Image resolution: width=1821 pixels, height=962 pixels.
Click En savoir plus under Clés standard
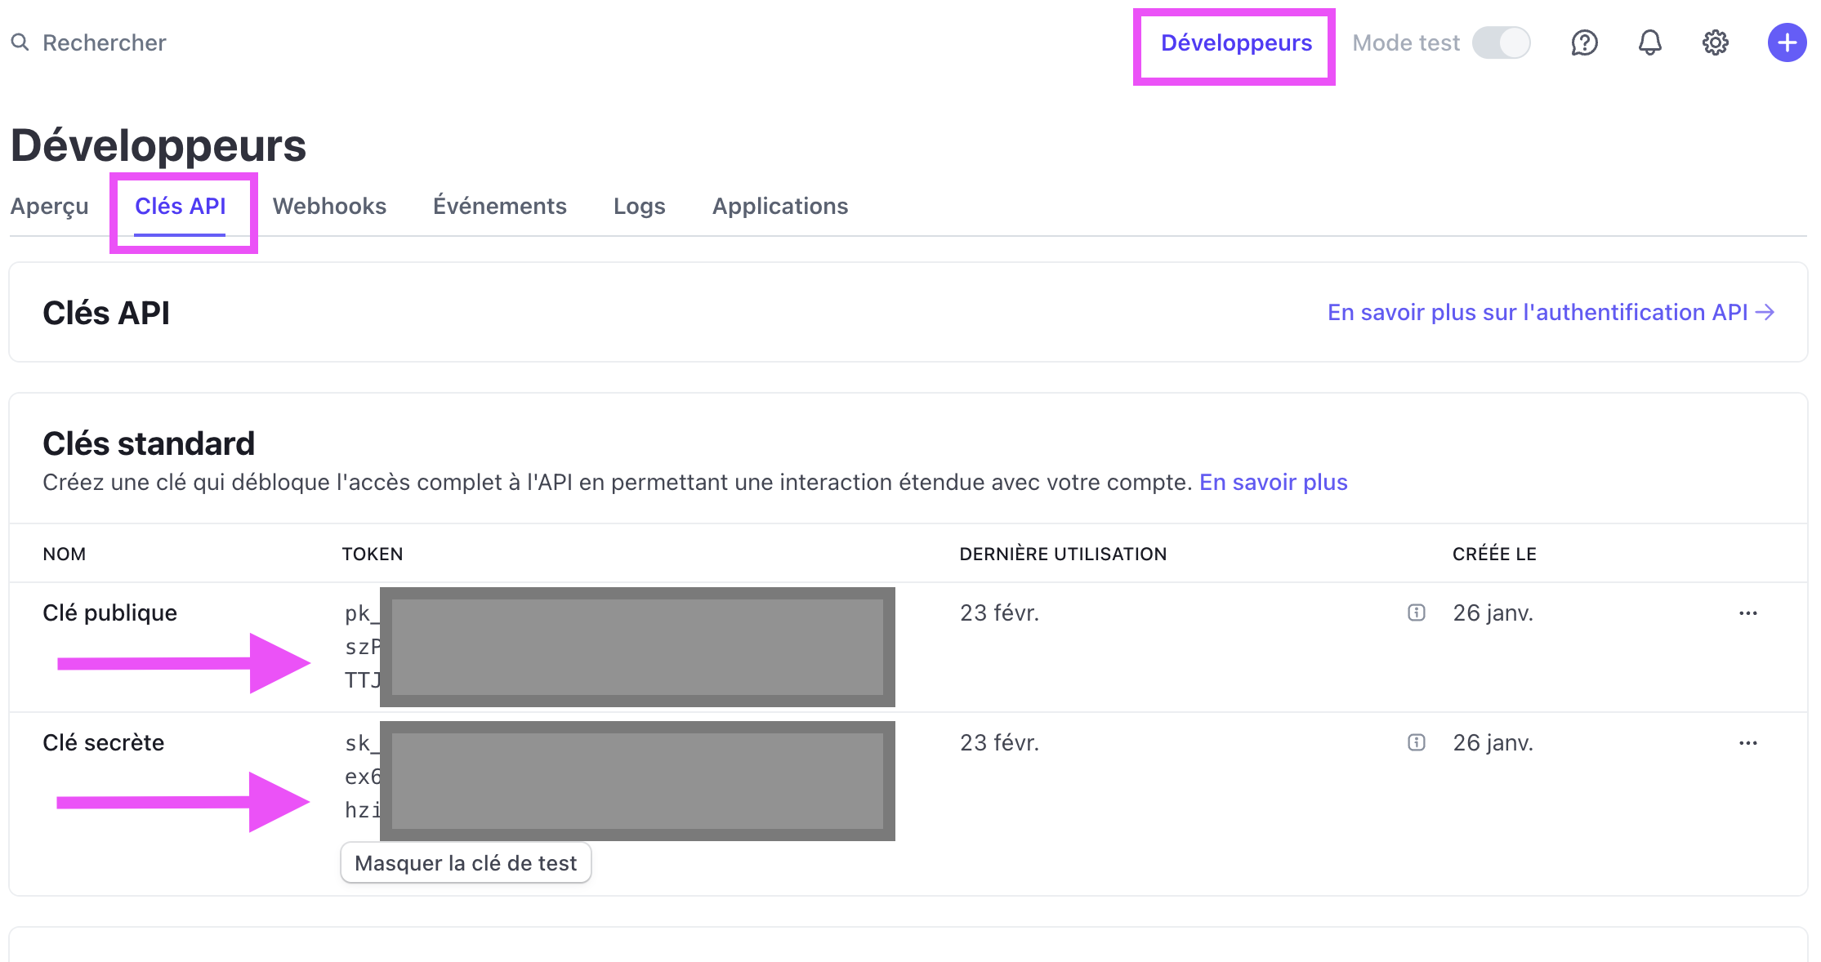pos(1273,482)
